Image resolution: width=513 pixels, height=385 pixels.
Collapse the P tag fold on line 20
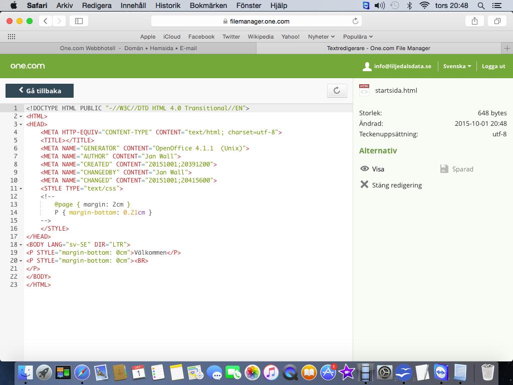pos(21,261)
